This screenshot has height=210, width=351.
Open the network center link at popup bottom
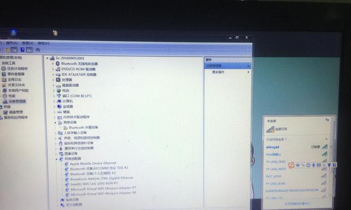(x=297, y=204)
